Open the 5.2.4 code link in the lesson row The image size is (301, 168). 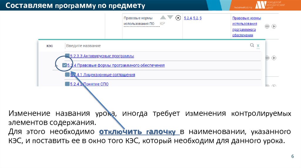[x=188, y=18]
